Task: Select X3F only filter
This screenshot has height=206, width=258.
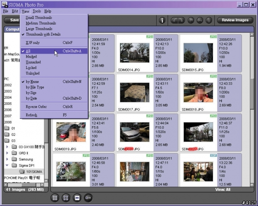Action: click(x=54, y=43)
